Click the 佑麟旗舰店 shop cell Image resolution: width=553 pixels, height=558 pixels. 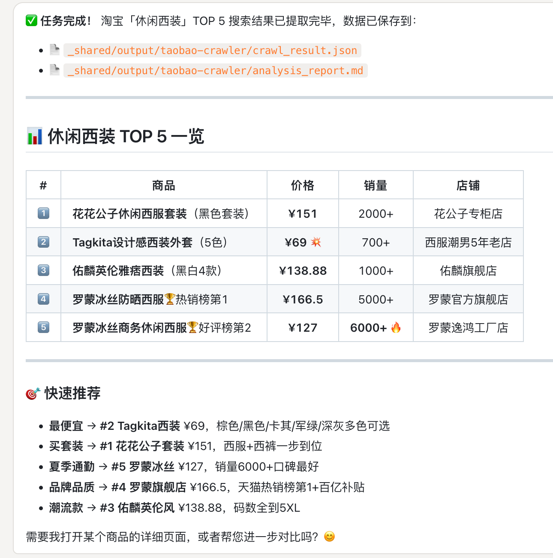point(468,270)
